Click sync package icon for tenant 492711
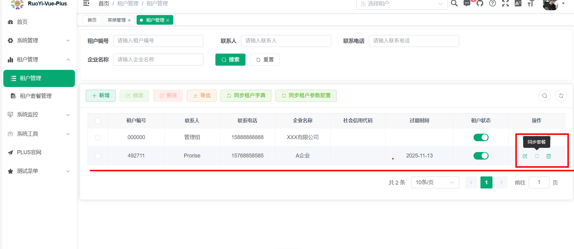 tap(537, 156)
